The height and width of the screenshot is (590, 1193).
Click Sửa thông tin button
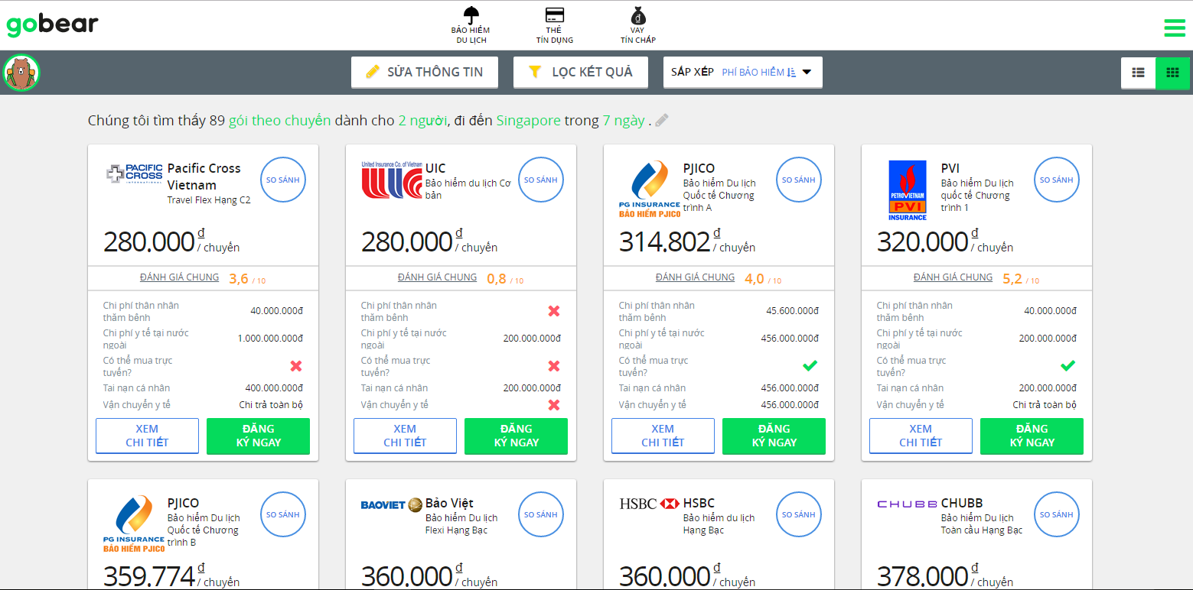425,72
